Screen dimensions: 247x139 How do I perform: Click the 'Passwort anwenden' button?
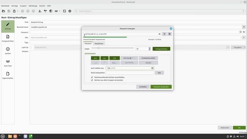point(161,87)
